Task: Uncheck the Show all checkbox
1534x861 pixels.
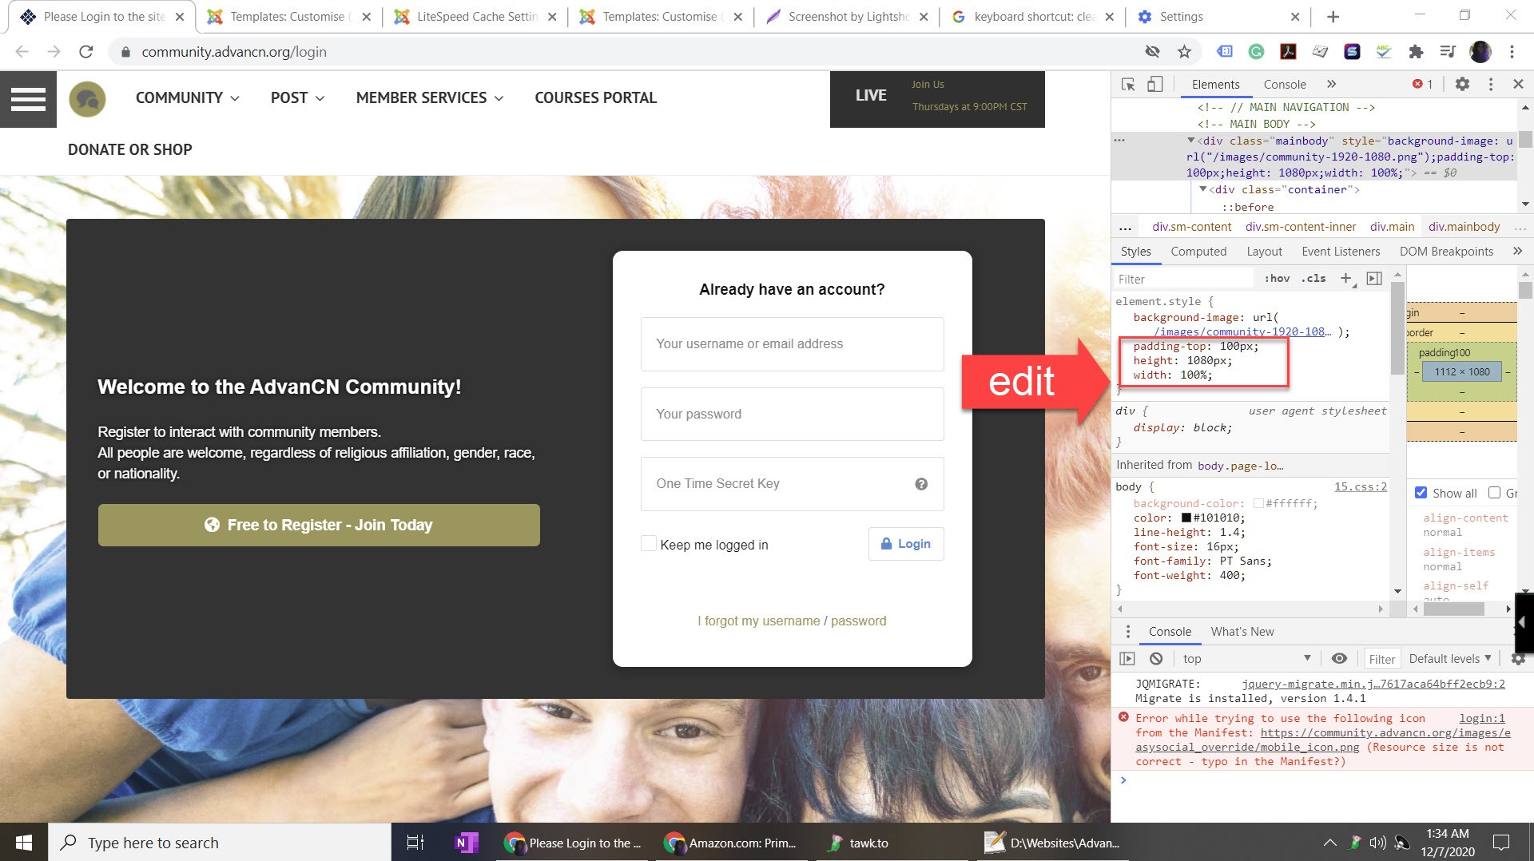Action: tap(1421, 493)
